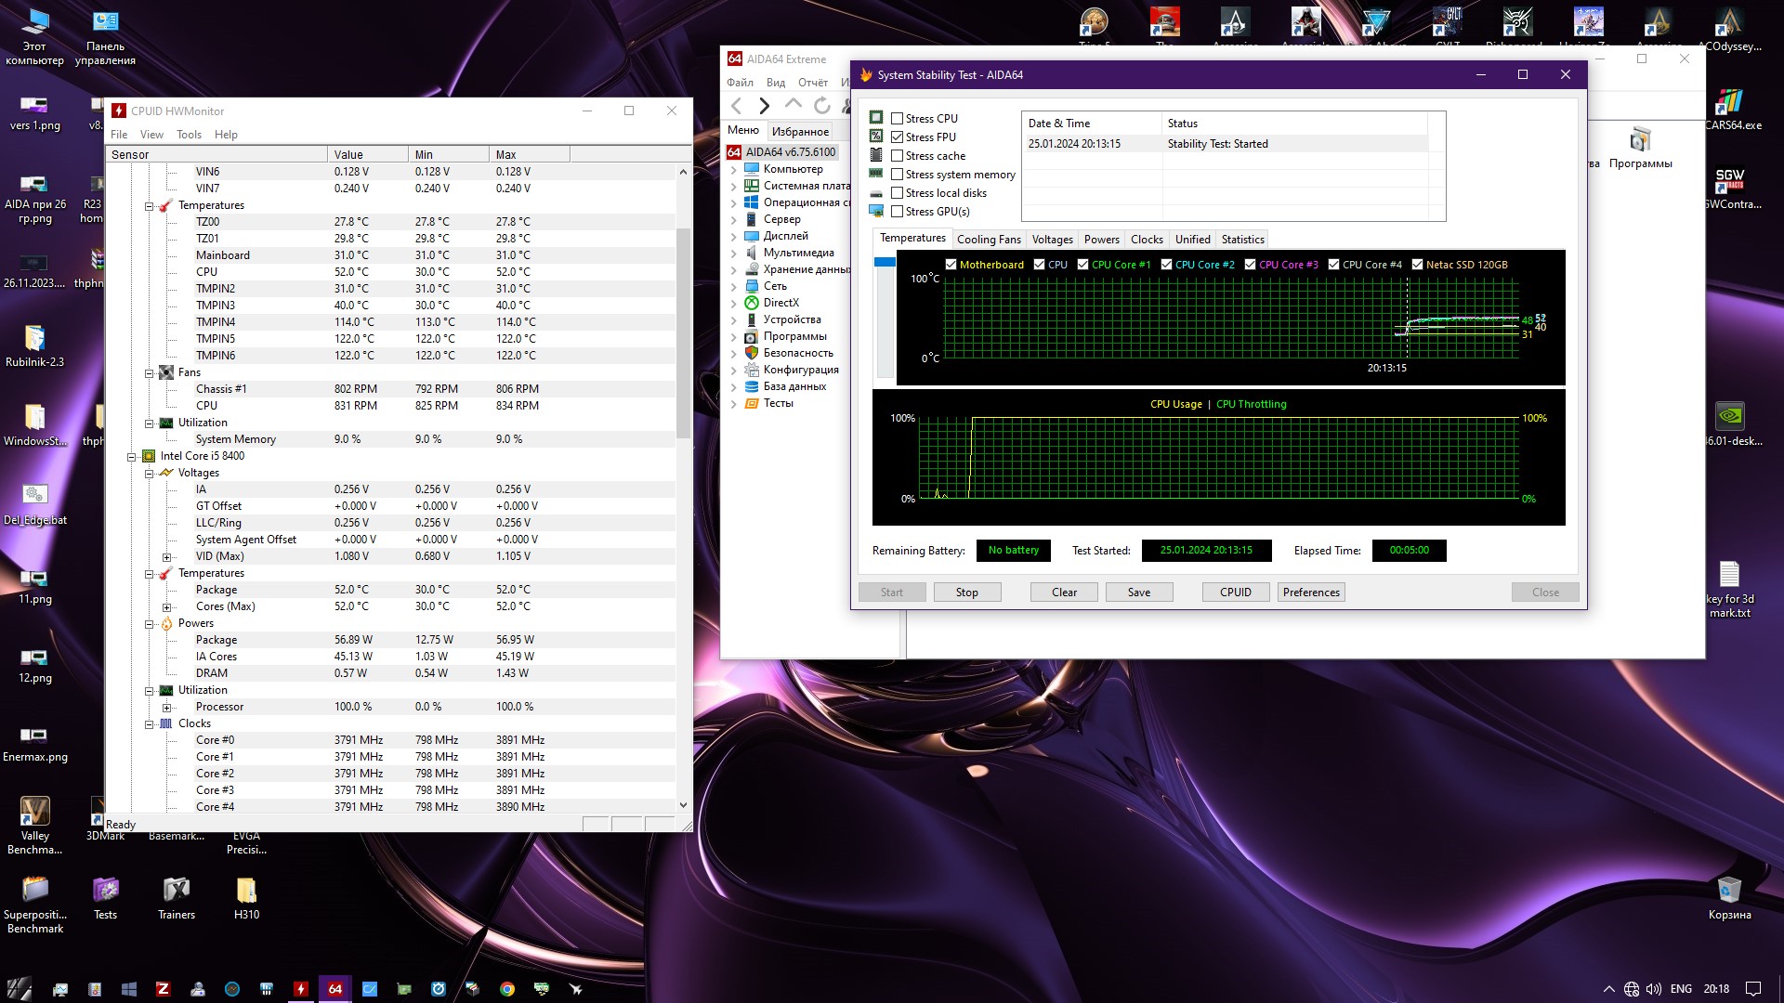Click the blue graph level slider
The height and width of the screenshot is (1003, 1784).
coord(885,263)
